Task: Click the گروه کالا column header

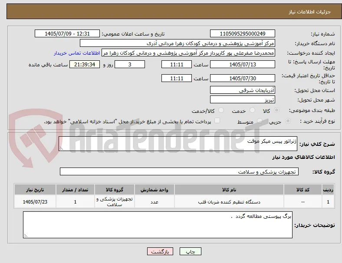Action: 115,190
